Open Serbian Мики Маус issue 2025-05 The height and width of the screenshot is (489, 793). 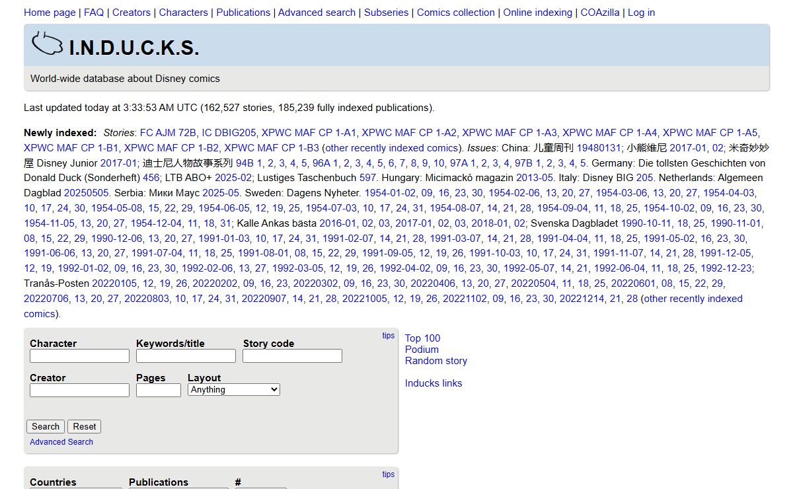[x=221, y=193]
